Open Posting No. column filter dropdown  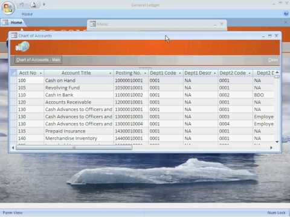point(145,73)
